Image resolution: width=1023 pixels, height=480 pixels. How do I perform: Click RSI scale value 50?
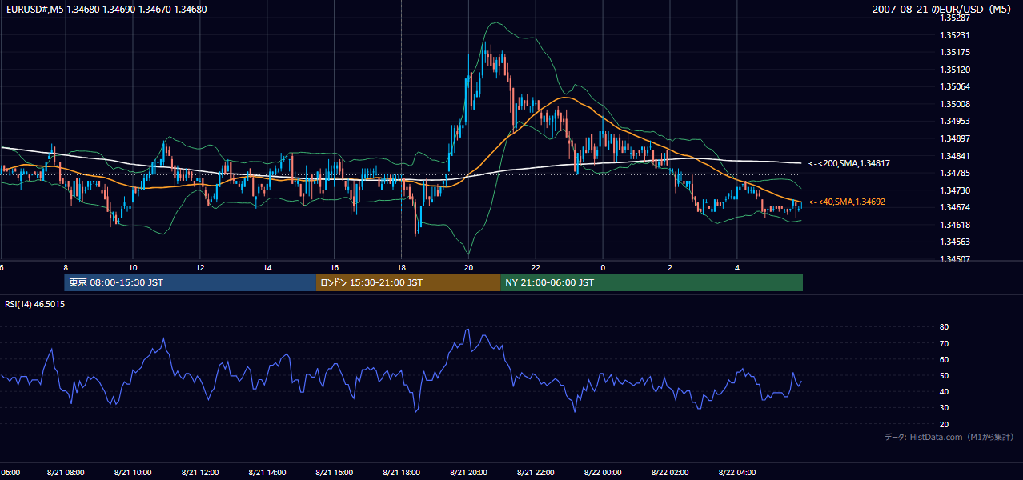pos(944,375)
